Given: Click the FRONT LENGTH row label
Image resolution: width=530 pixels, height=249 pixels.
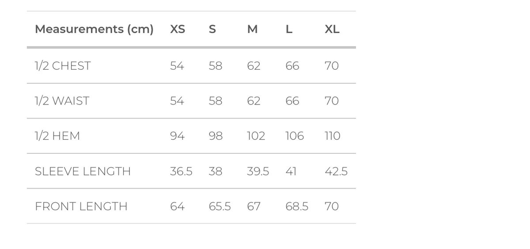Looking at the screenshot, I should (81, 206).
